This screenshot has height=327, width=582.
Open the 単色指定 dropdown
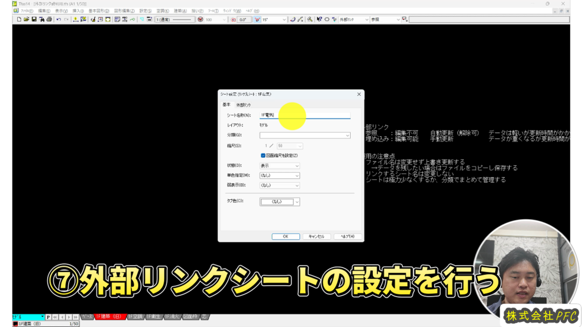click(297, 175)
